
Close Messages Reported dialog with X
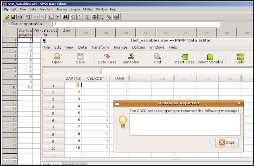[239, 103]
